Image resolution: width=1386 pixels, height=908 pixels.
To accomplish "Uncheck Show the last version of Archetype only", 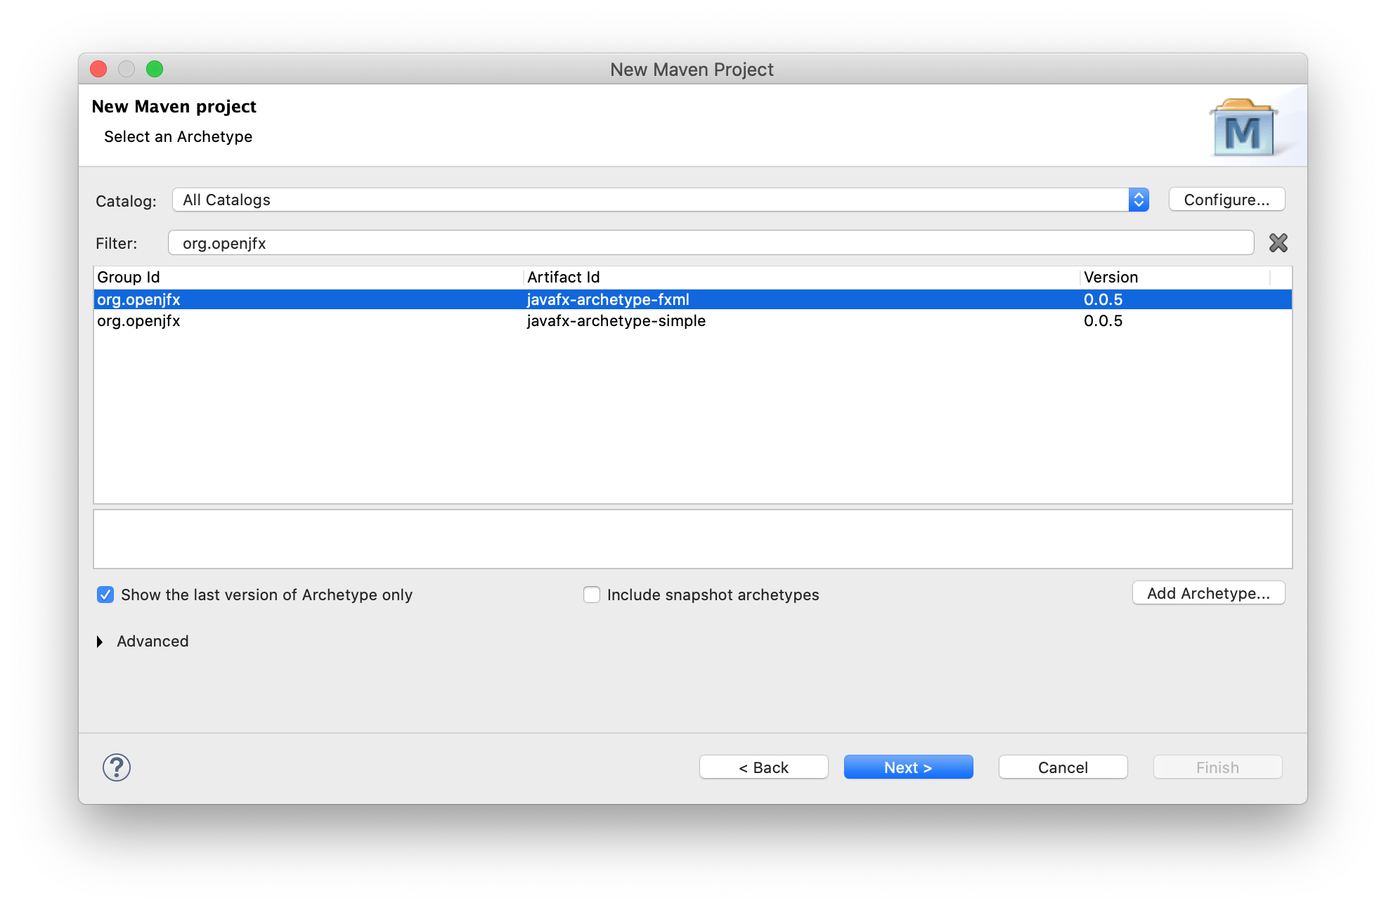I will coord(105,595).
